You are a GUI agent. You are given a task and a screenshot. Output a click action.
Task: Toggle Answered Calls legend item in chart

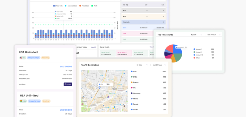(x=71, y=6)
